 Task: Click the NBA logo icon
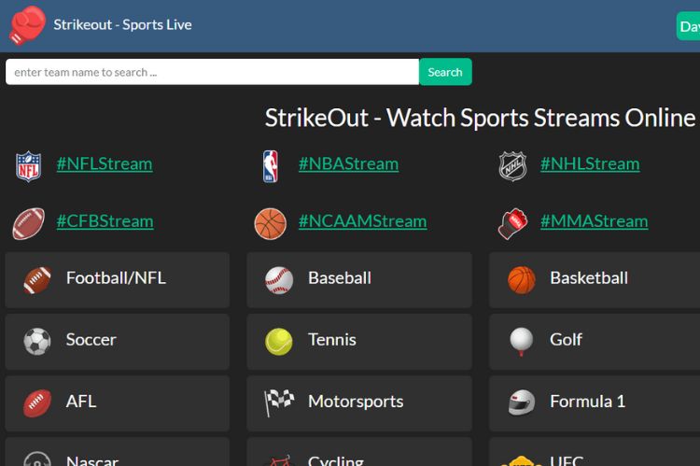[x=271, y=166]
